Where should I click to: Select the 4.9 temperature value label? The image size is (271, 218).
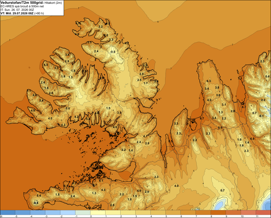tap(33, 110)
